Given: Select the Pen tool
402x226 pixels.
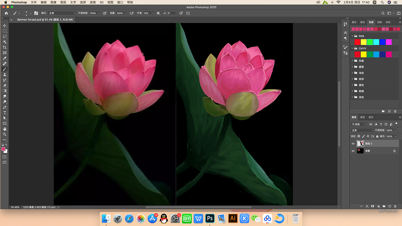Looking at the screenshot, I should 5,107.
